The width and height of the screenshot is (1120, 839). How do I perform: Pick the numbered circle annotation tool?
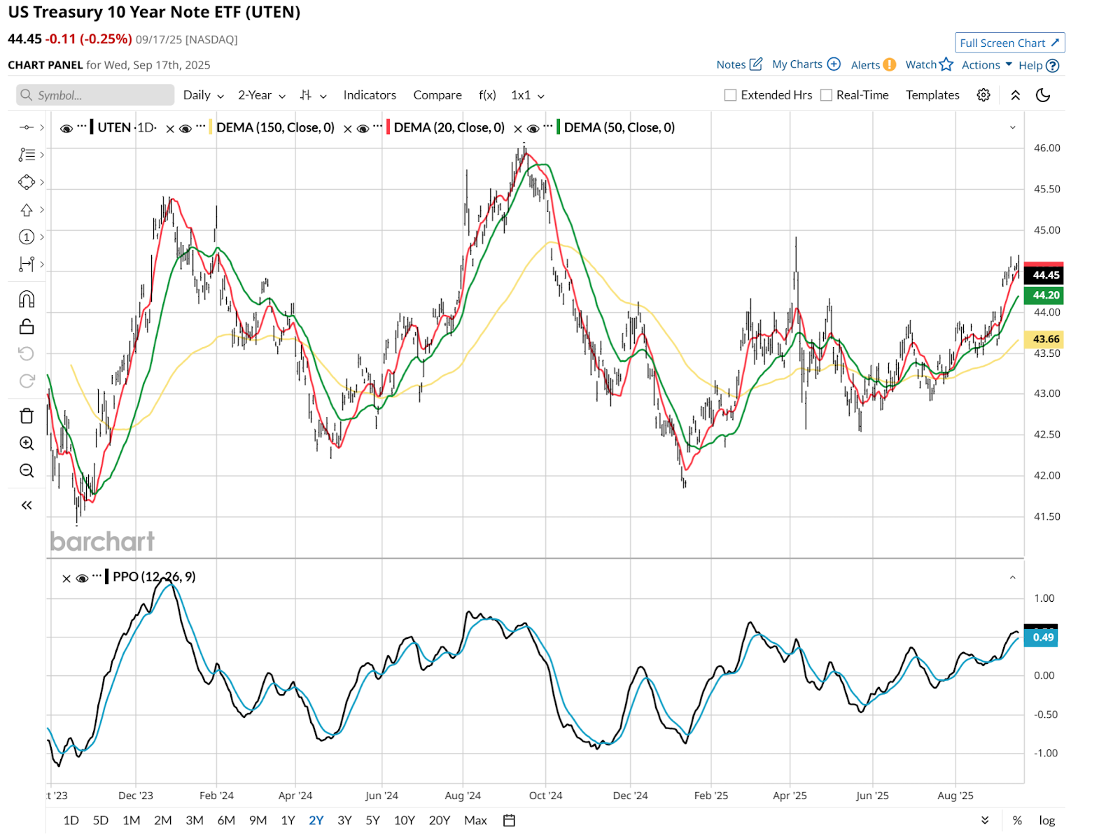click(x=27, y=237)
